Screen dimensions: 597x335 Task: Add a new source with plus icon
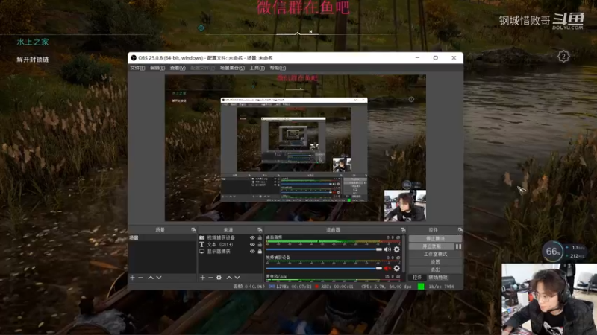click(x=202, y=278)
